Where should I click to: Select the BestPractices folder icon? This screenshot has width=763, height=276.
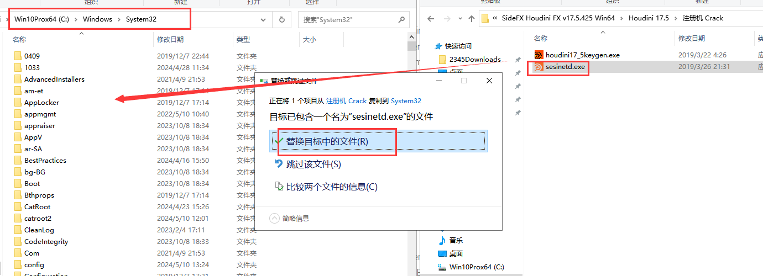coord(18,160)
